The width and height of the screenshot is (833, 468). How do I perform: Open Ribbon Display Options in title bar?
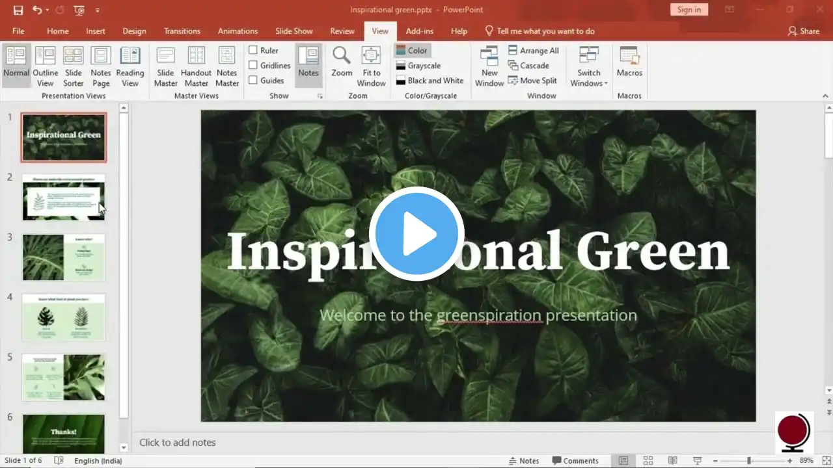pos(730,10)
